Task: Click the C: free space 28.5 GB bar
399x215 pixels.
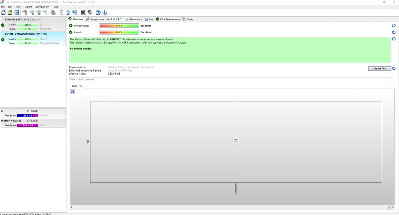Action: click(x=28, y=116)
